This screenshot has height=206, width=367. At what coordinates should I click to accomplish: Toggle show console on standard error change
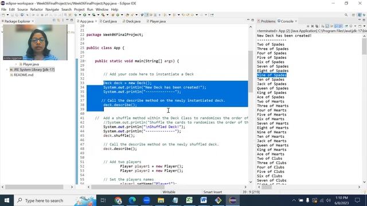pos(341,26)
